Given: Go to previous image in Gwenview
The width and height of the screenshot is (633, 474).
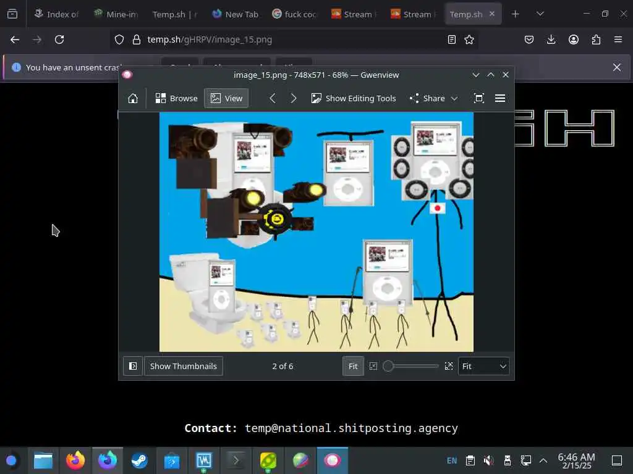Looking at the screenshot, I should (273, 98).
